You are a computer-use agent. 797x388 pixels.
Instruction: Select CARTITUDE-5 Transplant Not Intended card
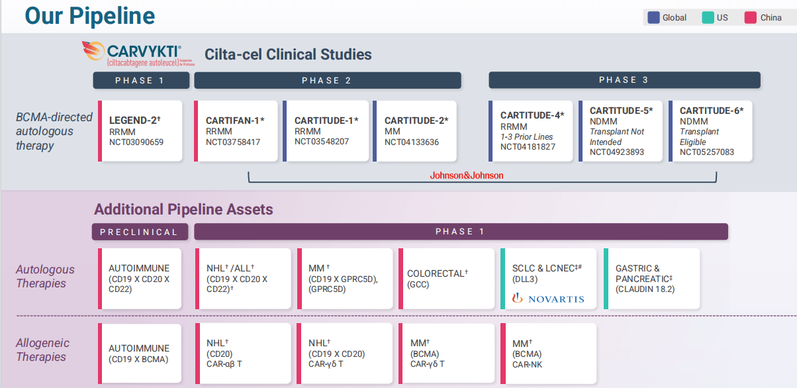click(621, 131)
